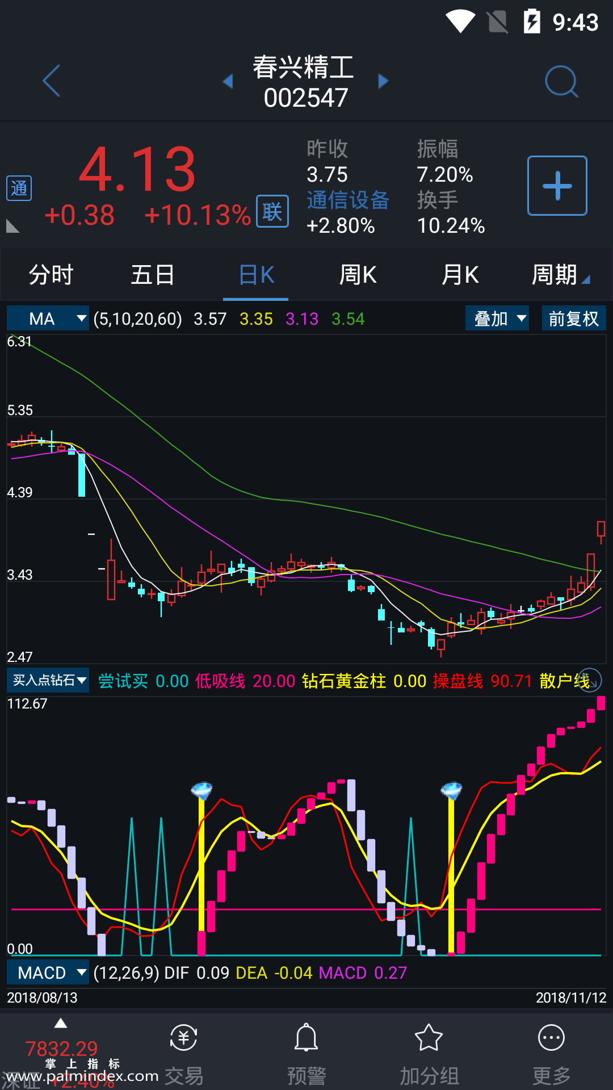Viewport: 613px width, 1090px height.
Task: Tap the 联 badge icon
Action: pos(272,211)
